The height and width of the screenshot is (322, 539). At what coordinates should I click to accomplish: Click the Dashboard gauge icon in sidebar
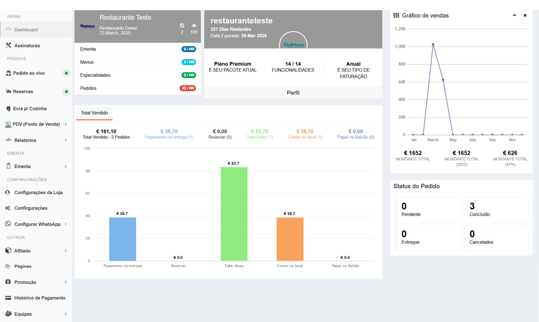pyautogui.click(x=8, y=30)
